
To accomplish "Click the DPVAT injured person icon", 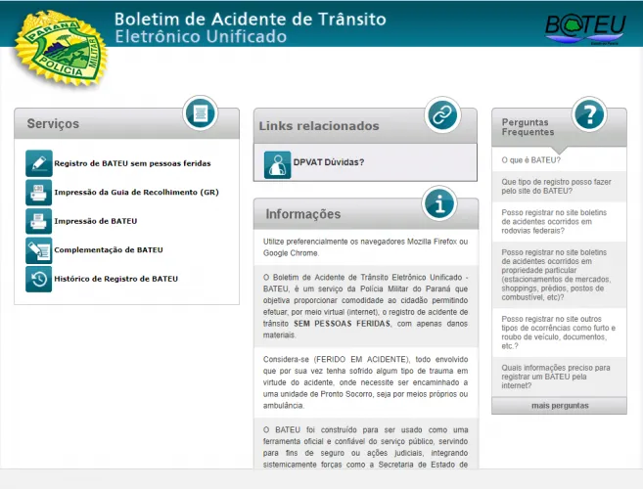I will [277, 164].
